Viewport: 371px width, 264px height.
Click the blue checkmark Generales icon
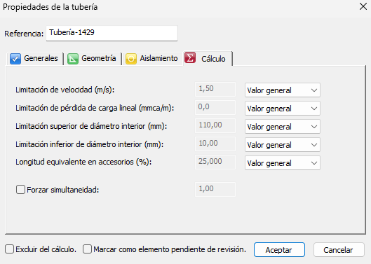15,58
